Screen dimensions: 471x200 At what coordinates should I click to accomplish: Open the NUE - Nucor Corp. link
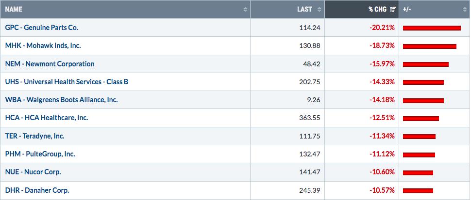(33, 172)
